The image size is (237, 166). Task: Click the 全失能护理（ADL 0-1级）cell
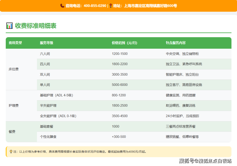coord(58,116)
